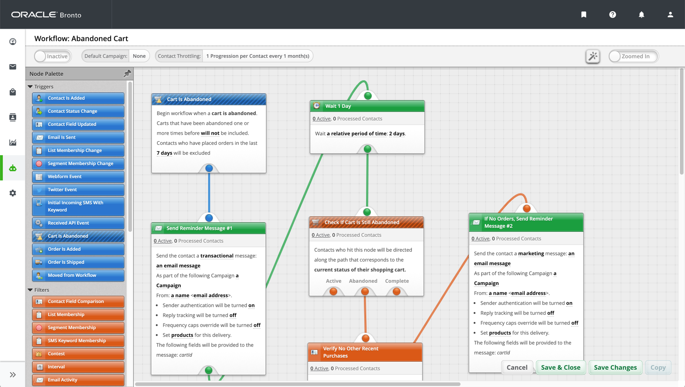The width and height of the screenshot is (685, 387).
Task: Change Default Campaign None value
Action: pyautogui.click(x=139, y=56)
